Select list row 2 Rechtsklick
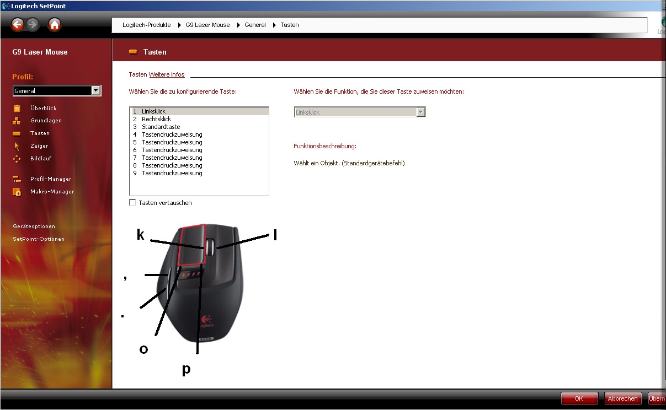This screenshot has width=666, height=410. click(x=199, y=119)
